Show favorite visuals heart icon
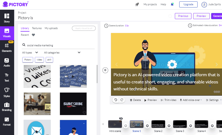 (x=33, y=35)
